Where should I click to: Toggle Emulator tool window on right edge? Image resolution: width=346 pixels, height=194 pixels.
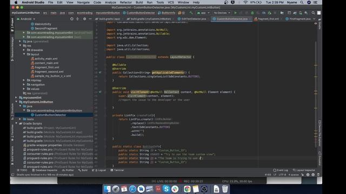click(320, 158)
